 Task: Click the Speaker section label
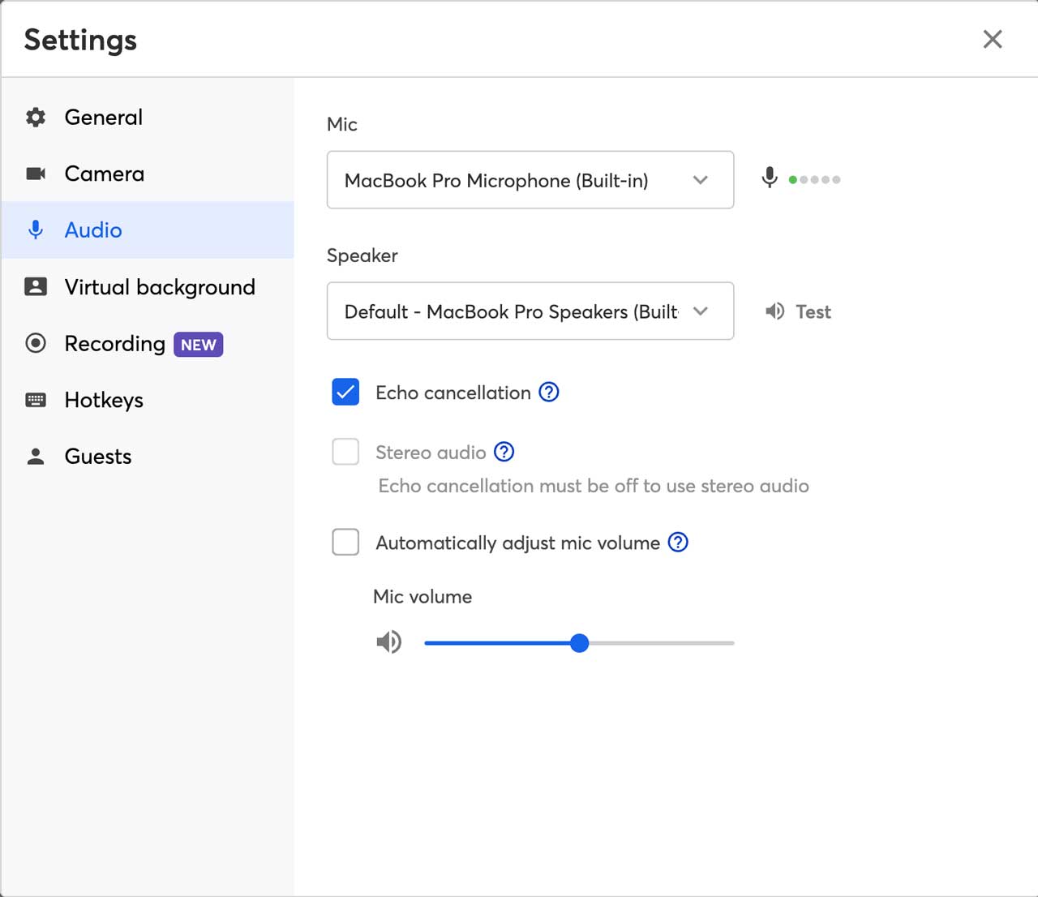coord(362,255)
